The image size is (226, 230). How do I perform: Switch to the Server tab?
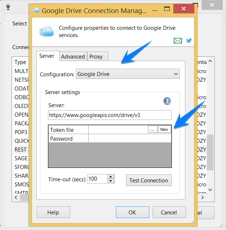click(48, 56)
